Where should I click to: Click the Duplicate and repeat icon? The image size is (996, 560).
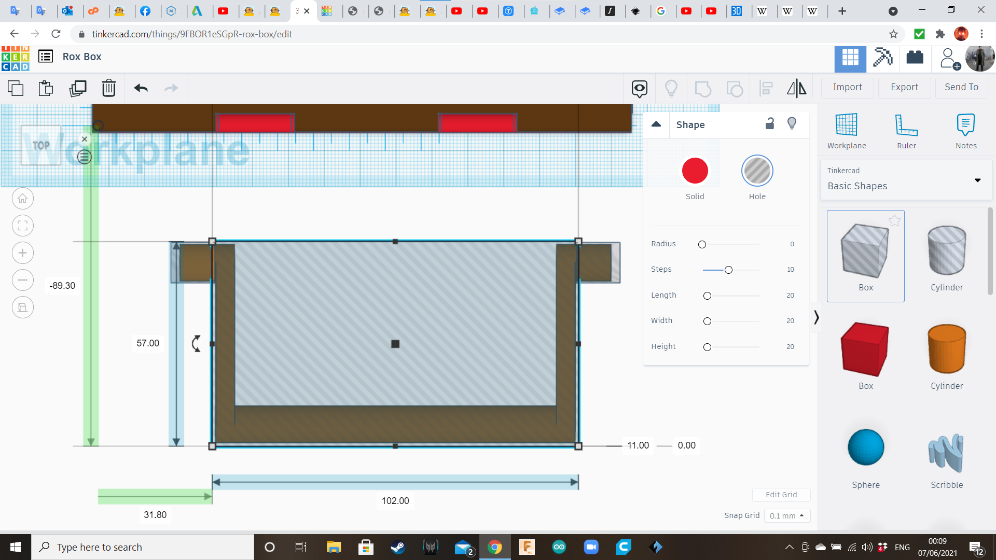coord(78,88)
